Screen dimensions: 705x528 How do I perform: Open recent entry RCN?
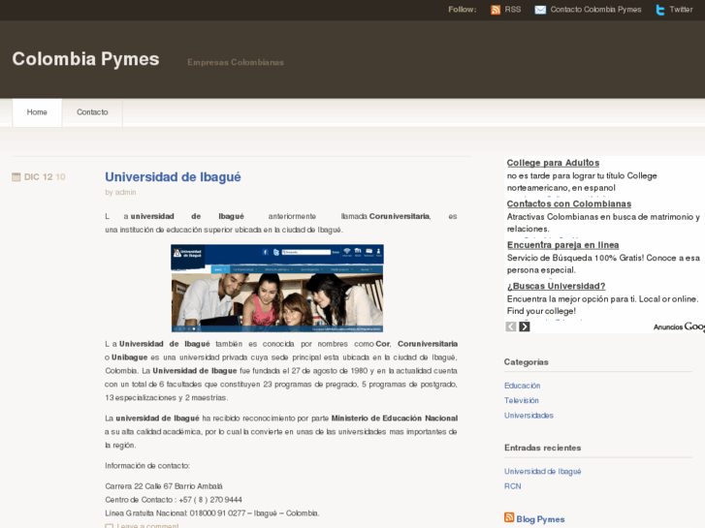click(513, 486)
